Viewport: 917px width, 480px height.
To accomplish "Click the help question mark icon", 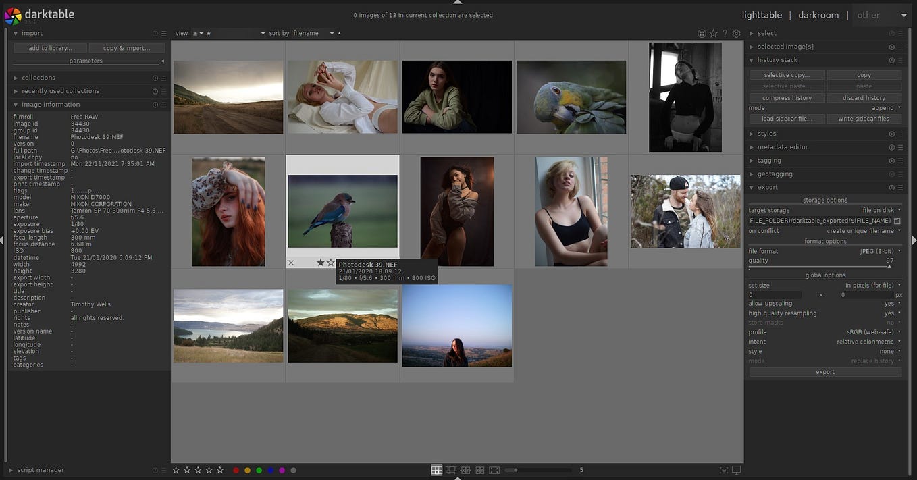I will [x=725, y=33].
